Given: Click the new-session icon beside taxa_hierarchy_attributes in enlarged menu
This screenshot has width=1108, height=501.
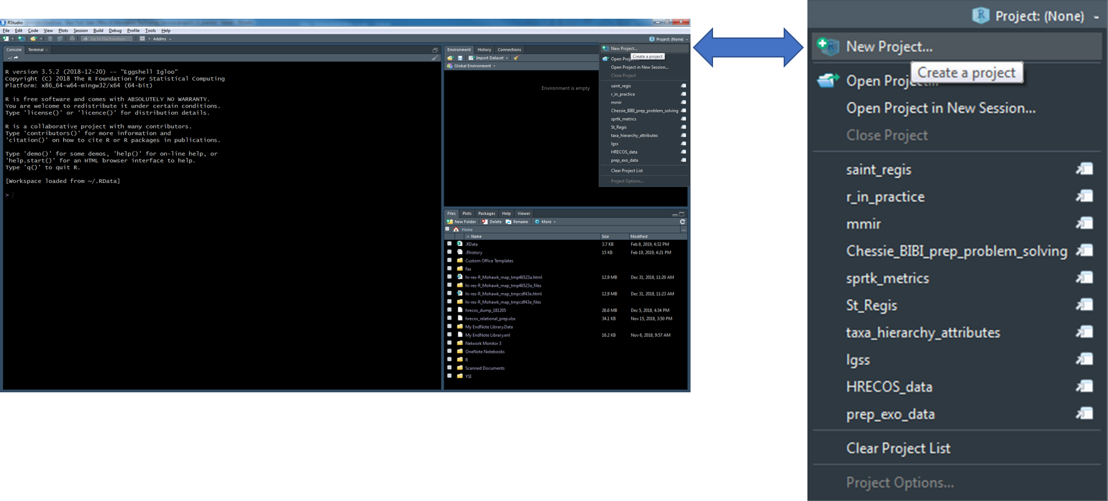Looking at the screenshot, I should (x=1085, y=332).
